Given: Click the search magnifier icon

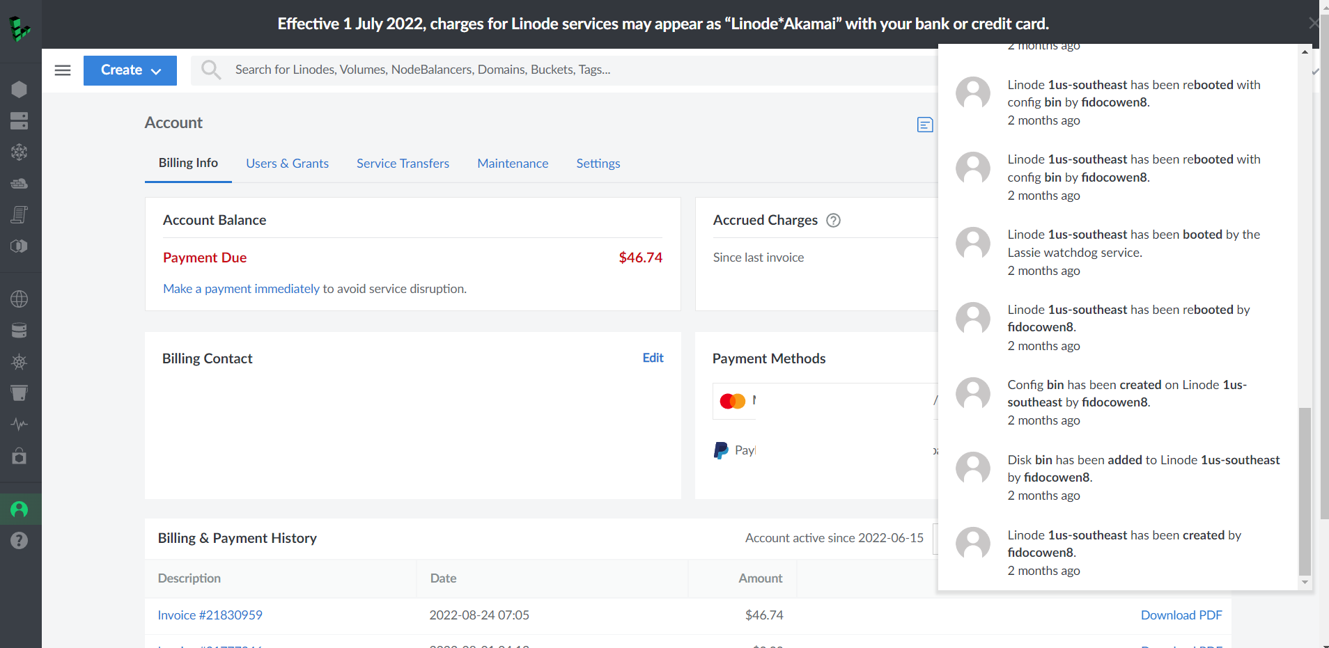Looking at the screenshot, I should (211, 70).
